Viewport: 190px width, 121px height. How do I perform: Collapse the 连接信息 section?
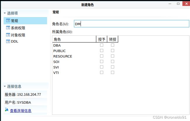click(5, 86)
